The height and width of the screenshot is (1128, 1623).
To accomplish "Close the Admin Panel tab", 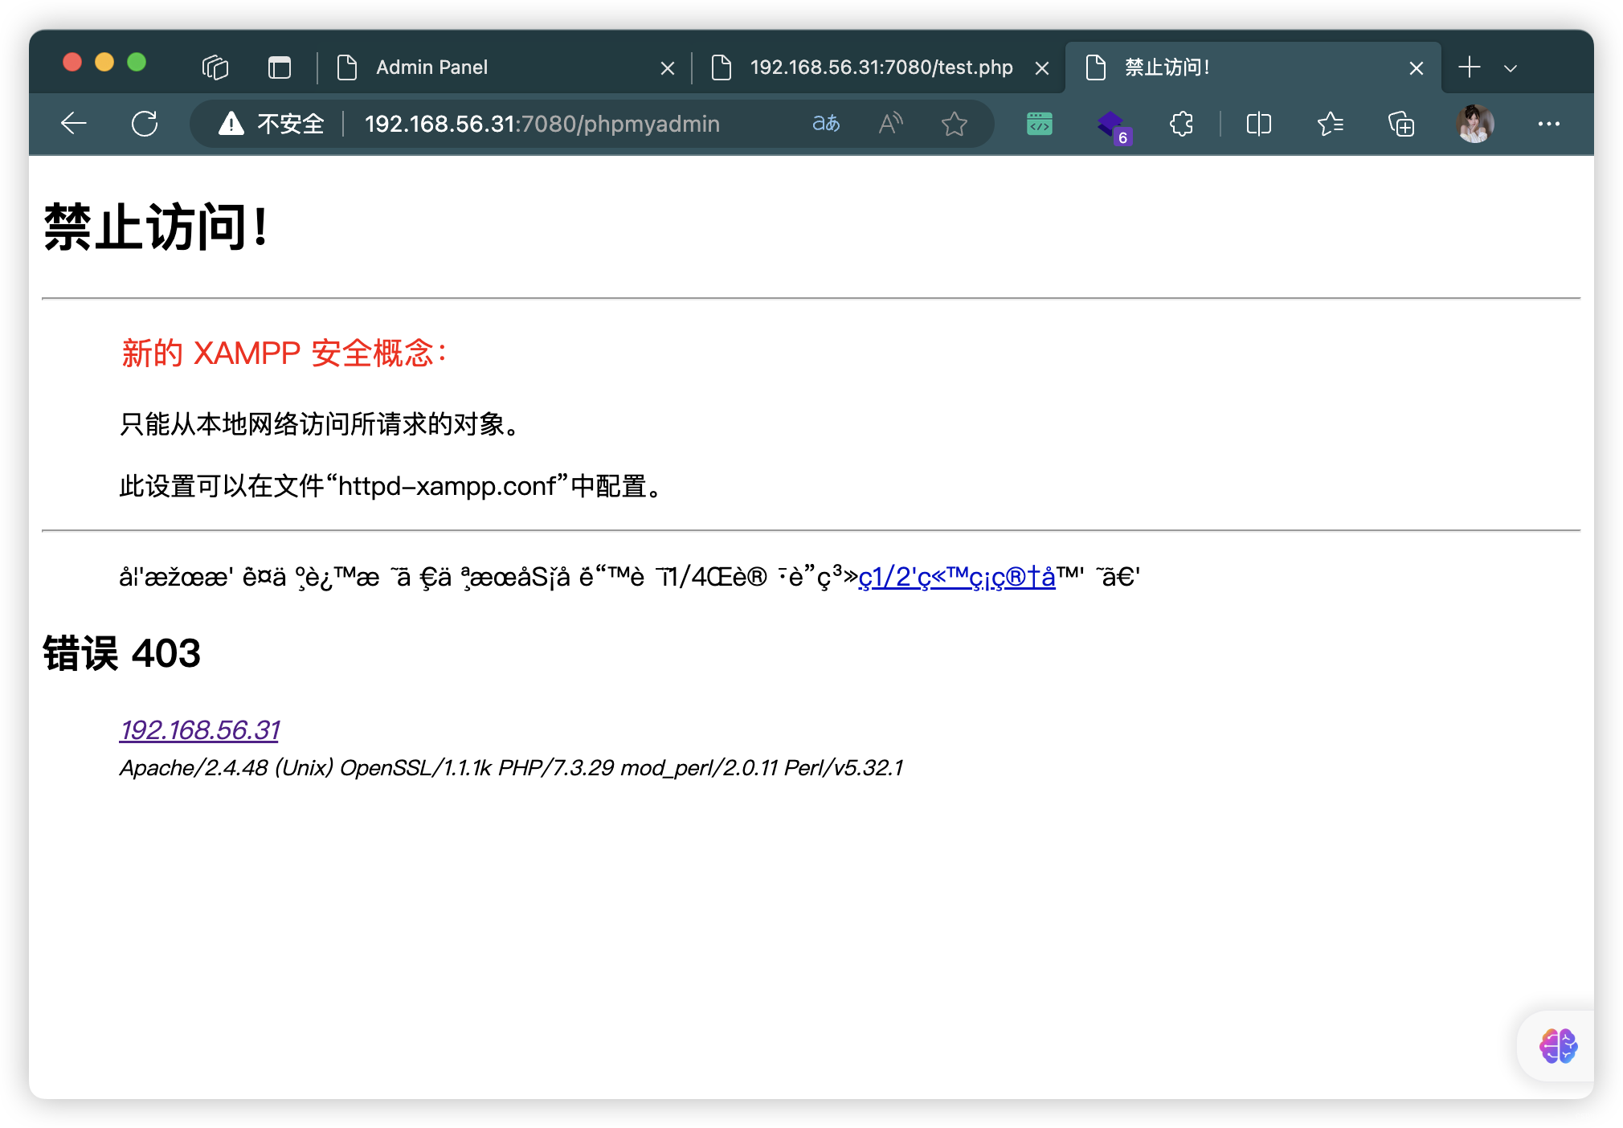I will tap(667, 68).
